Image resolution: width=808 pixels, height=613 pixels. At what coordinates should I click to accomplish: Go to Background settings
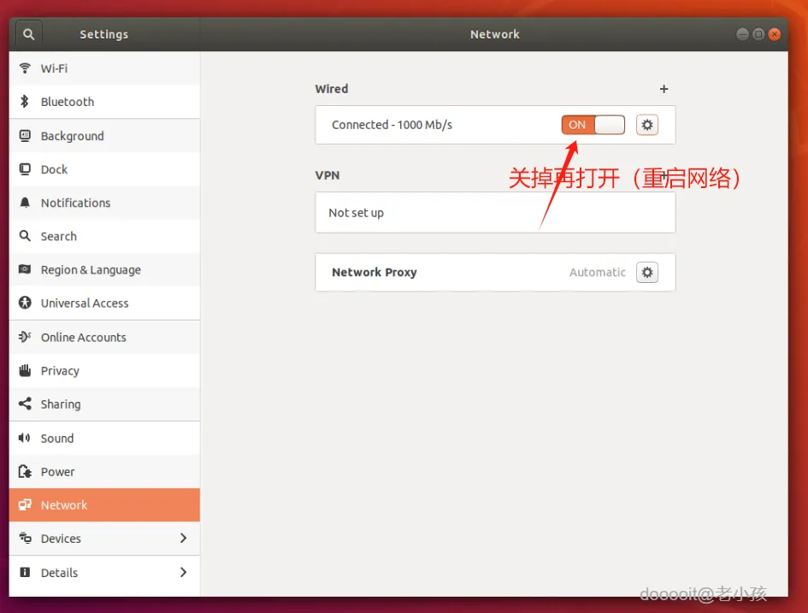tap(104, 135)
